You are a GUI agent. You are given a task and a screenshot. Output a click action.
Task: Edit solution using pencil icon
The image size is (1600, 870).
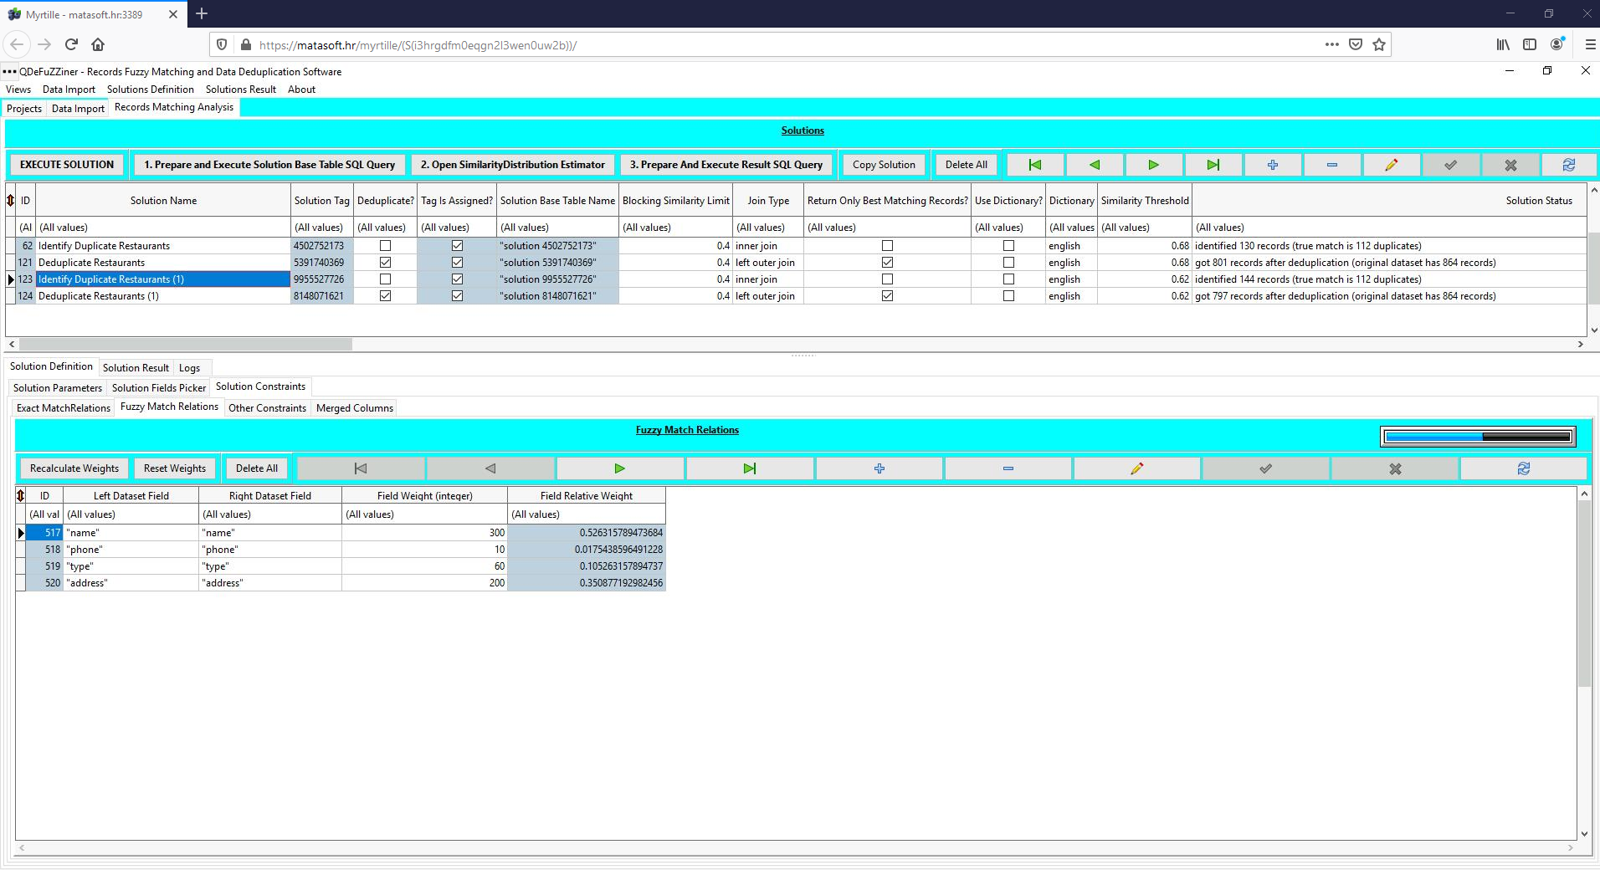[1391, 165]
